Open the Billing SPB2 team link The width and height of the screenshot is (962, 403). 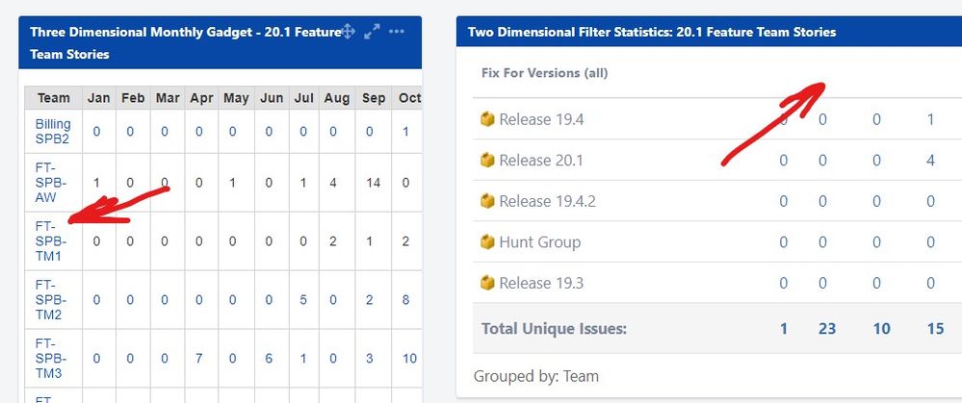(x=53, y=131)
